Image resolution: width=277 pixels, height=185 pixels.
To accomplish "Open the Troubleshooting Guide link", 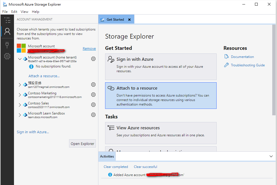I will (248, 65).
